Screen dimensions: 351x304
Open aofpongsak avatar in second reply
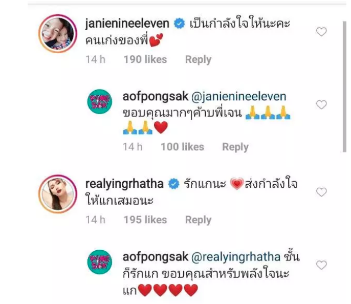100,262
